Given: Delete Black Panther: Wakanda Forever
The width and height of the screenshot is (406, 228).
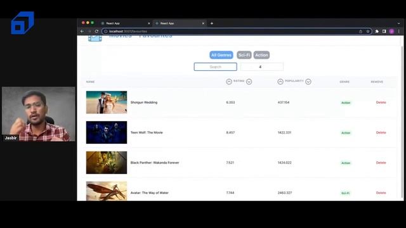Looking at the screenshot, I should tap(381, 163).
